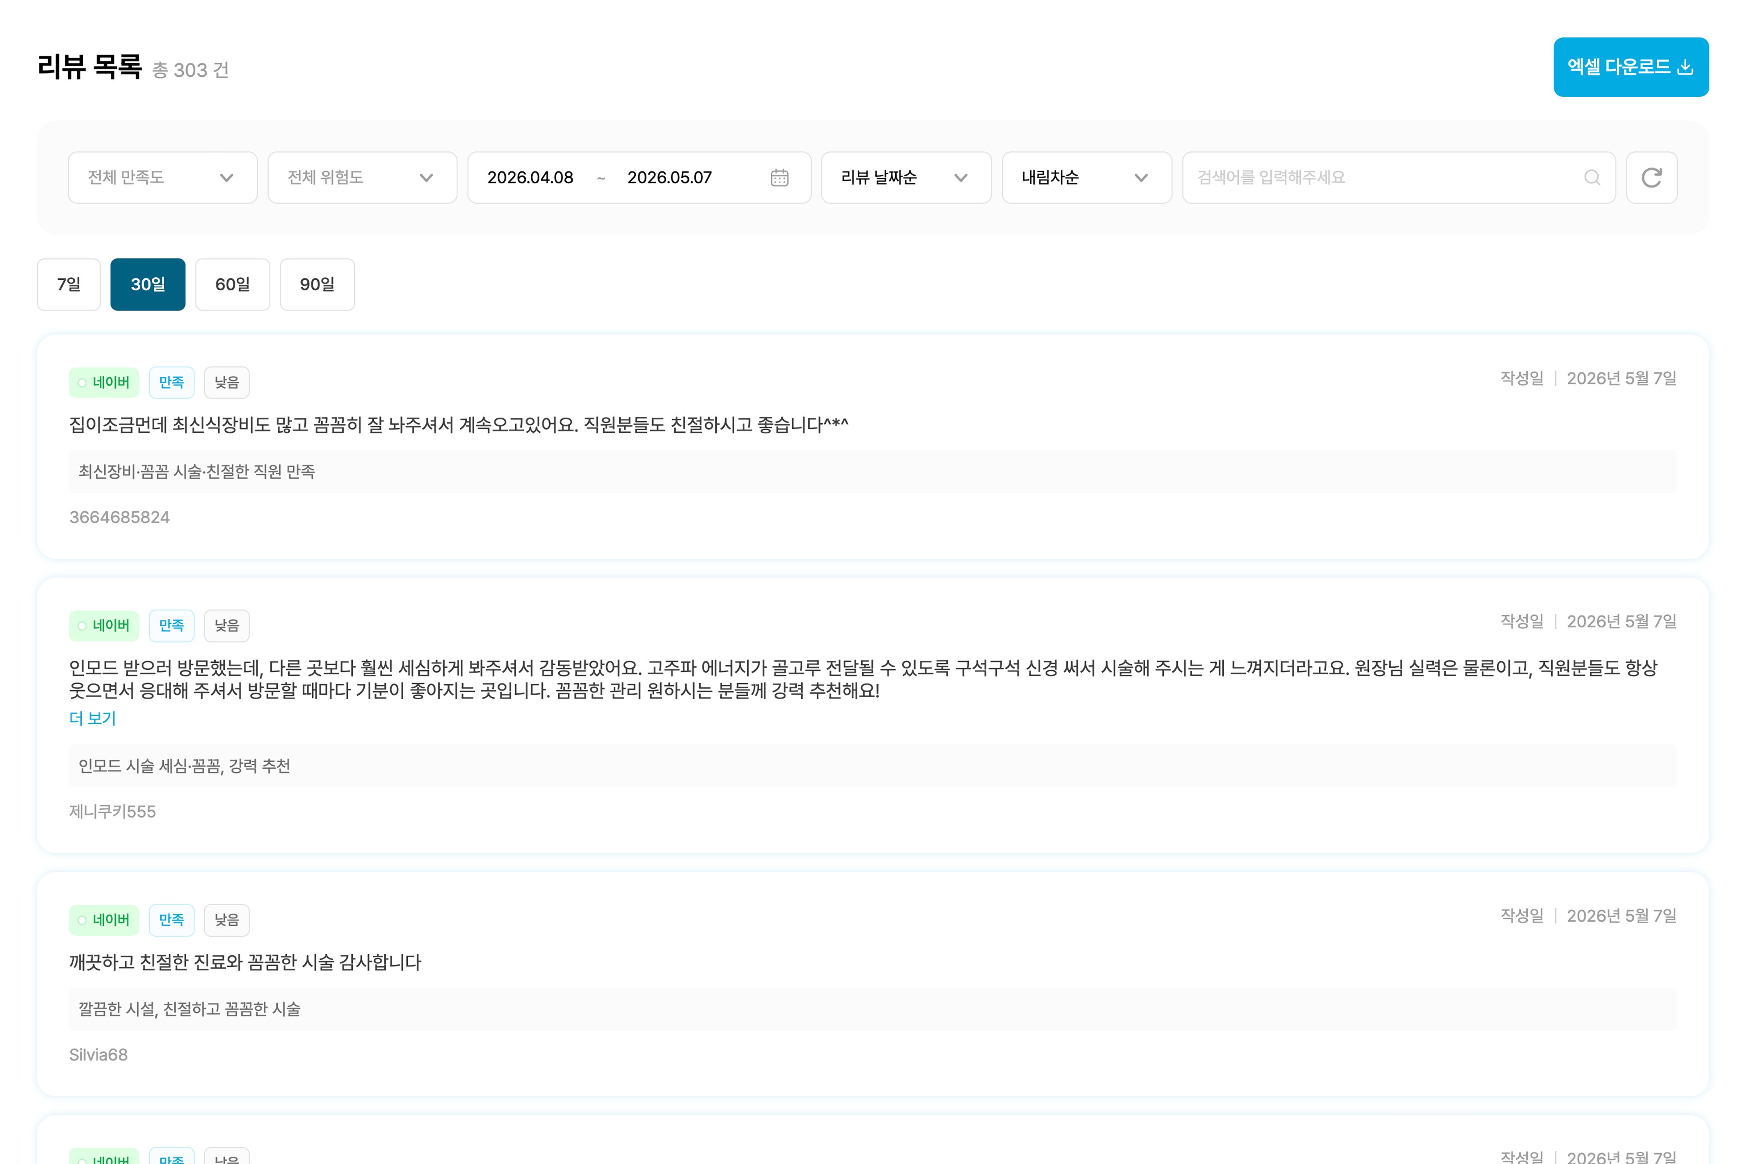
Task: Click 네이버 badge on review by 3664685824
Action: coord(104,382)
